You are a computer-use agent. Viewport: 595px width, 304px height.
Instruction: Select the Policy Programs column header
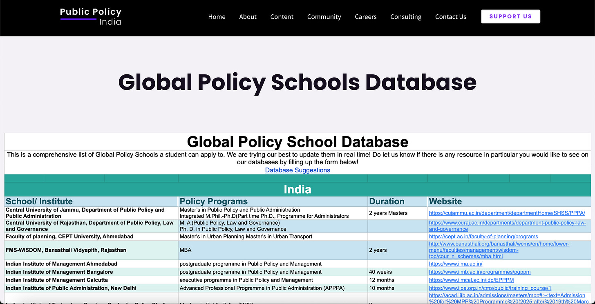(x=273, y=201)
